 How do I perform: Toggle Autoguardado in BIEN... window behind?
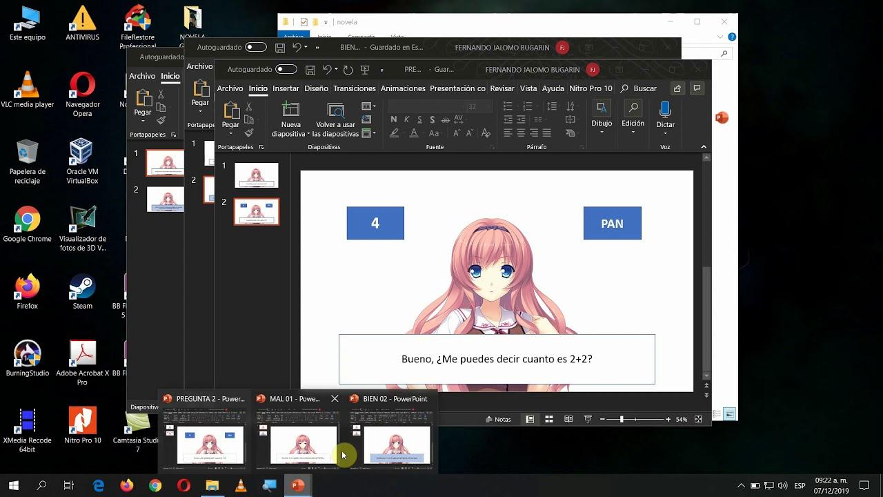pyautogui.click(x=256, y=48)
